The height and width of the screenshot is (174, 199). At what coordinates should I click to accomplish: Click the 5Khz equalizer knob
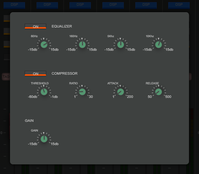pyautogui.click(x=121, y=45)
